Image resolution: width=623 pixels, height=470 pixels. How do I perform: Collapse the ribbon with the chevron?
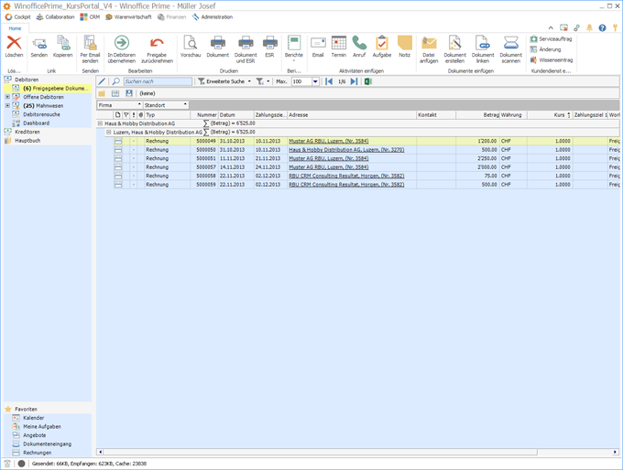[551, 27]
